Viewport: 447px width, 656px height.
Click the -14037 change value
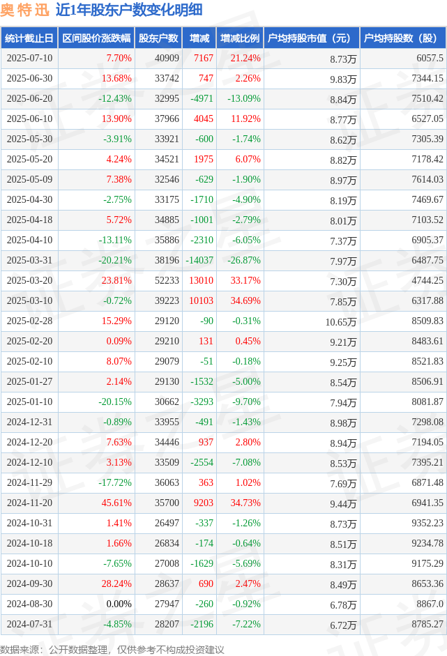tap(199, 260)
